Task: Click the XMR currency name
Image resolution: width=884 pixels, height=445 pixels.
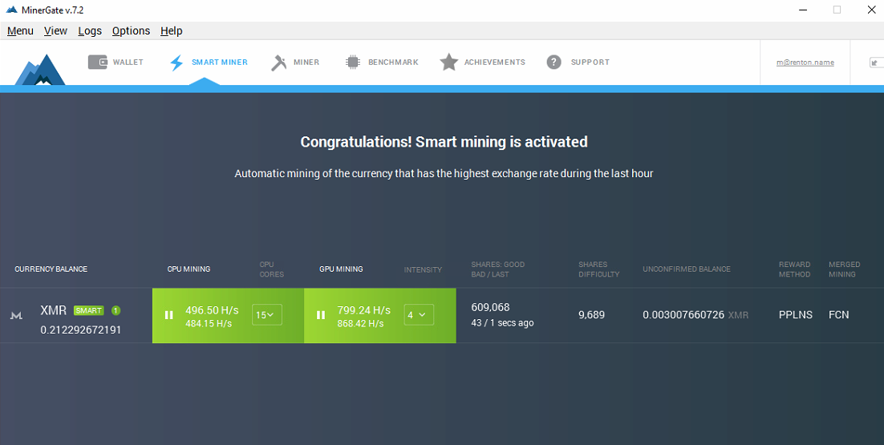Action: [54, 310]
